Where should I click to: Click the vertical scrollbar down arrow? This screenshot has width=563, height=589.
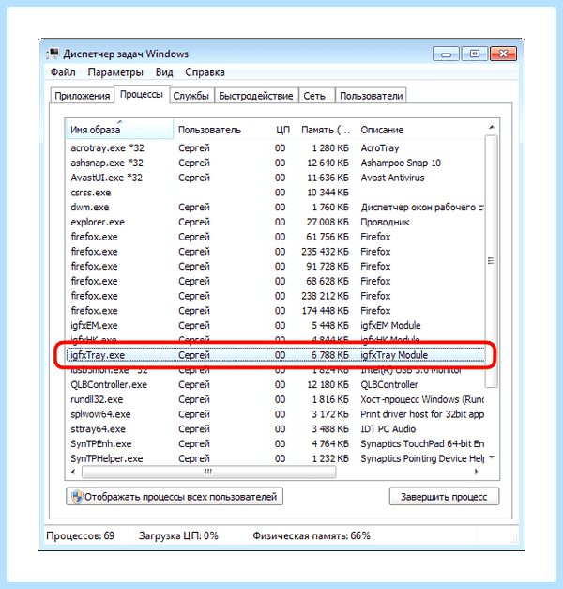492,457
